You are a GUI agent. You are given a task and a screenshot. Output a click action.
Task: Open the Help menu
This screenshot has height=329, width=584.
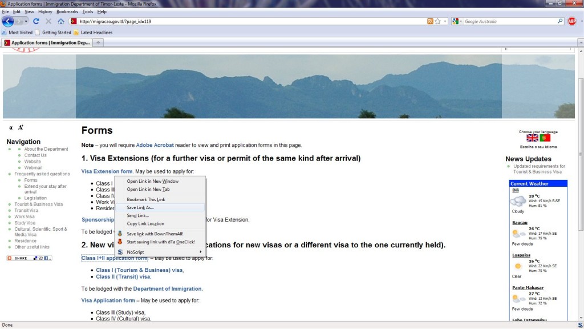[x=102, y=11]
